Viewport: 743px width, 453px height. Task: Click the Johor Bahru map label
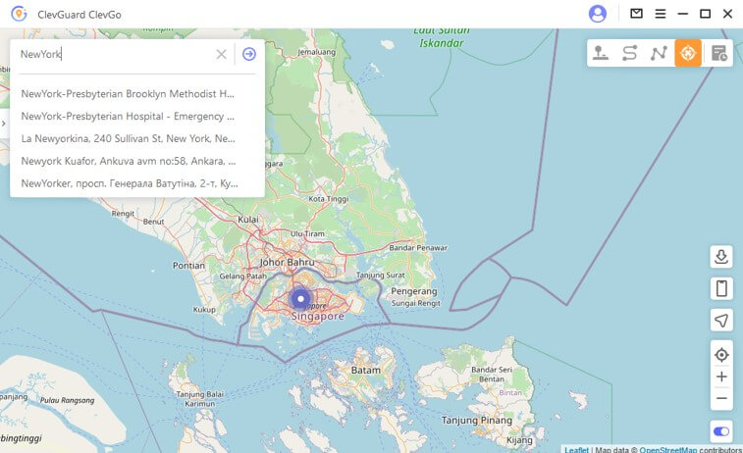point(287,262)
